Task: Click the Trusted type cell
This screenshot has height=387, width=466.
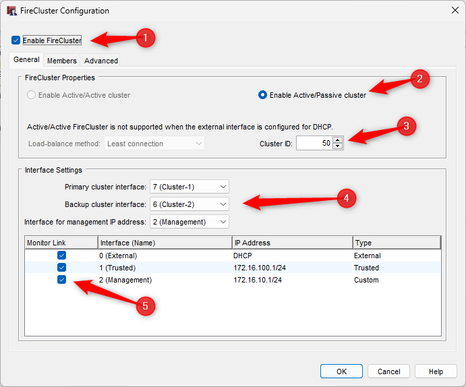Action: point(366,268)
